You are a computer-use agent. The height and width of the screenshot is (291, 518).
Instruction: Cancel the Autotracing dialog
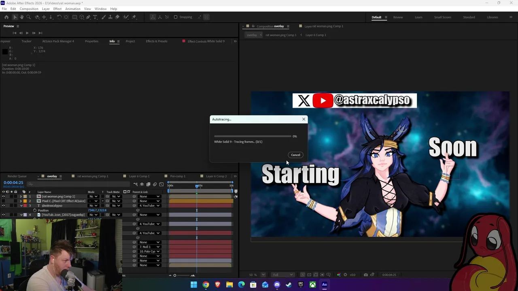click(x=295, y=155)
